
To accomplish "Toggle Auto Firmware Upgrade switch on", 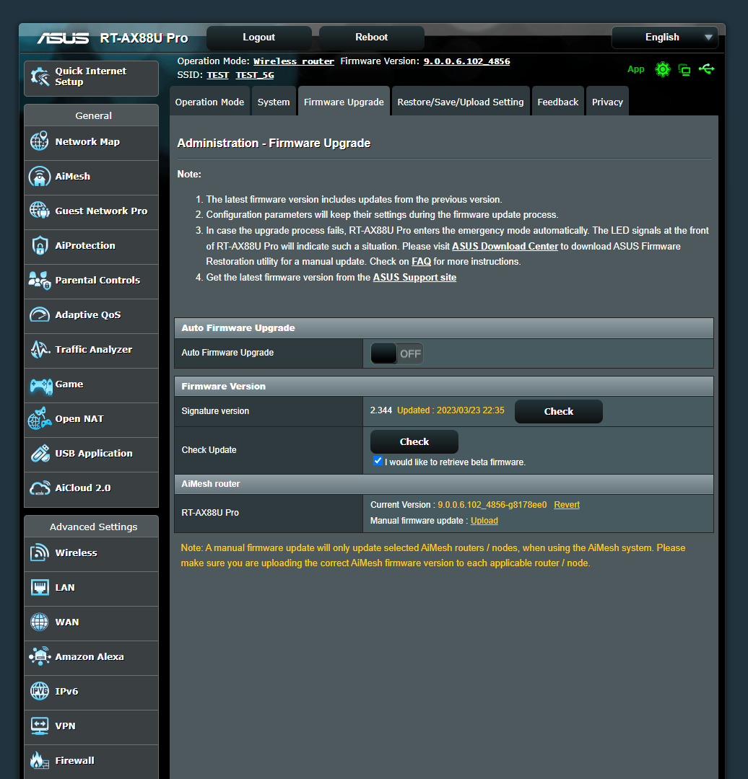I will 397,353.
